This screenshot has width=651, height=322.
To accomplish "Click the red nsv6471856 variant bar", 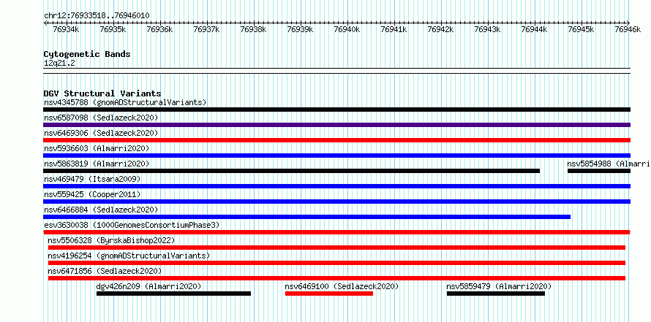I will coord(336,278).
